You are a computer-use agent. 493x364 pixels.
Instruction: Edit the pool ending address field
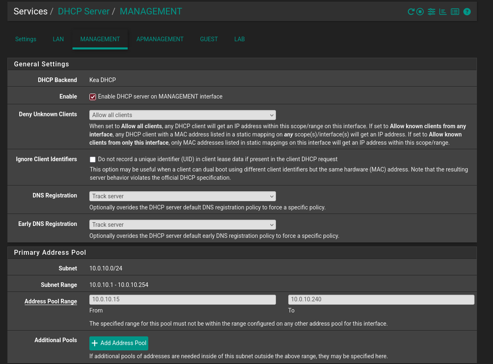point(381,299)
